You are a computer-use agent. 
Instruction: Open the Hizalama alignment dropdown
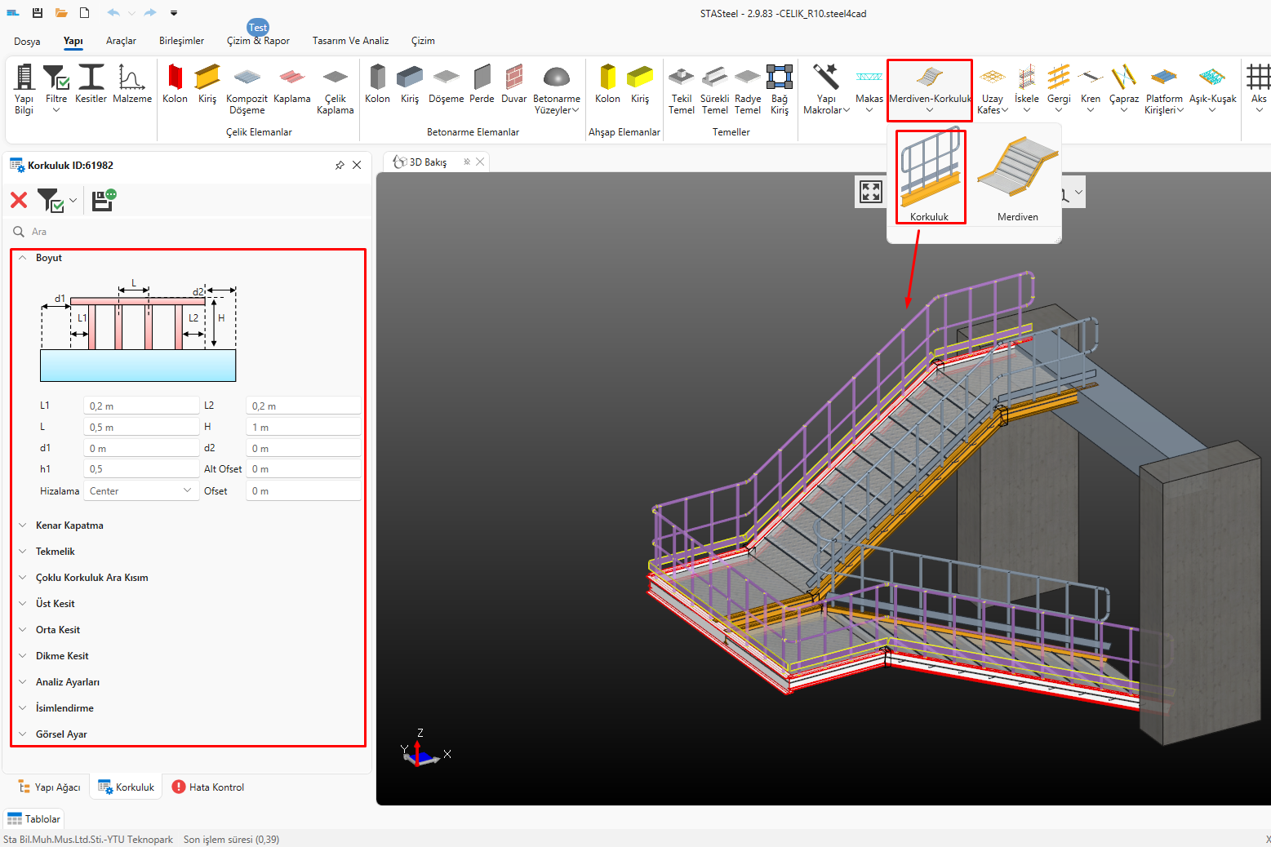(140, 490)
